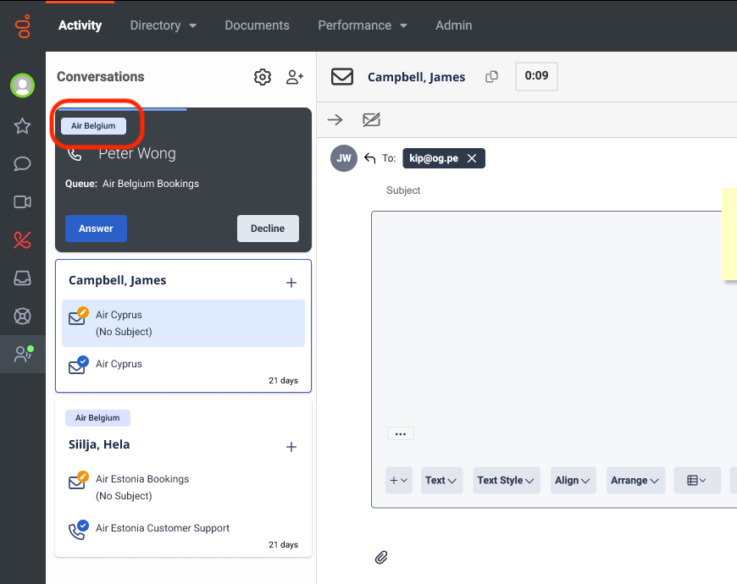Click the add participant icon in Conversations
Screen dimensions: 737x584
click(x=295, y=77)
